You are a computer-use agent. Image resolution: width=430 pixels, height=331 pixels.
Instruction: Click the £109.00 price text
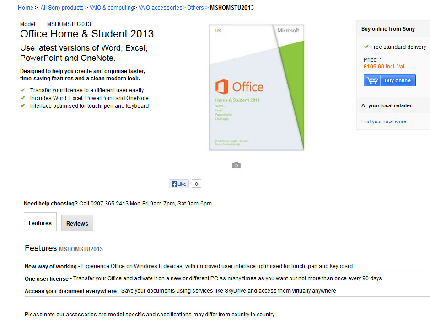coord(374,67)
